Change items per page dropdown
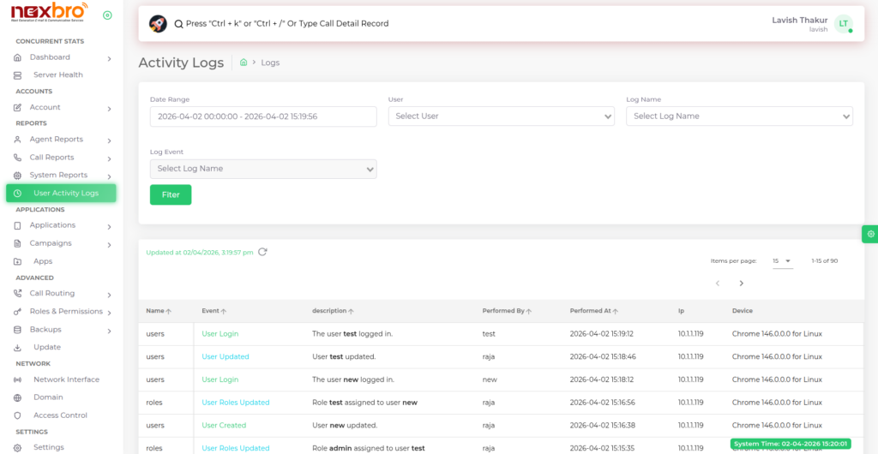Viewport: 878px width, 454px height. click(x=782, y=260)
